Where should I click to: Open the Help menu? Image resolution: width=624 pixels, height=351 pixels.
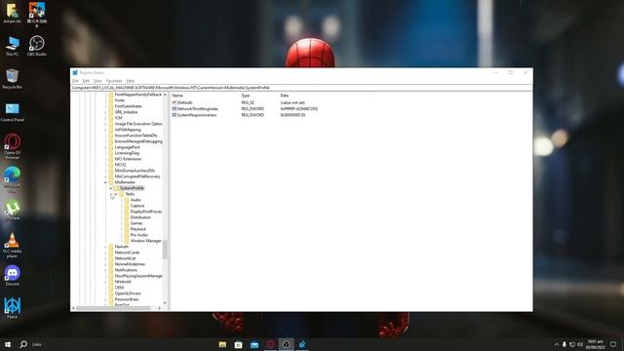coord(130,81)
